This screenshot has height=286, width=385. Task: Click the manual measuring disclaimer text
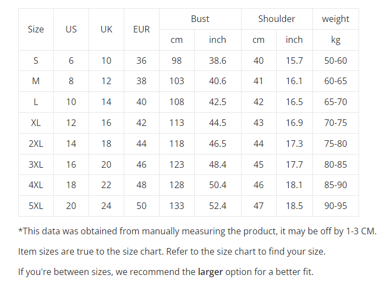tap(197, 231)
